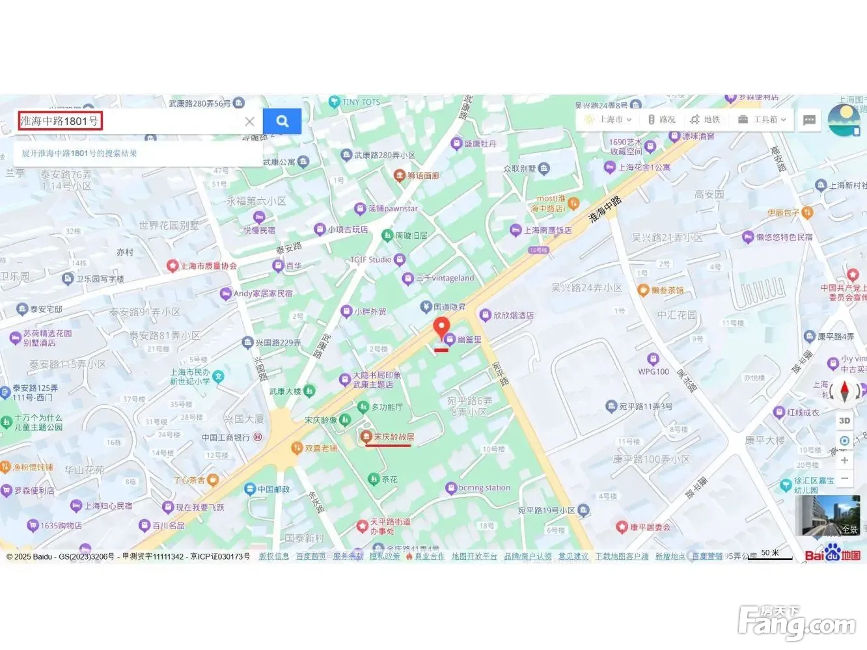The image size is (867, 650).
Task: Zoom out with the minus button
Action: coord(844,478)
